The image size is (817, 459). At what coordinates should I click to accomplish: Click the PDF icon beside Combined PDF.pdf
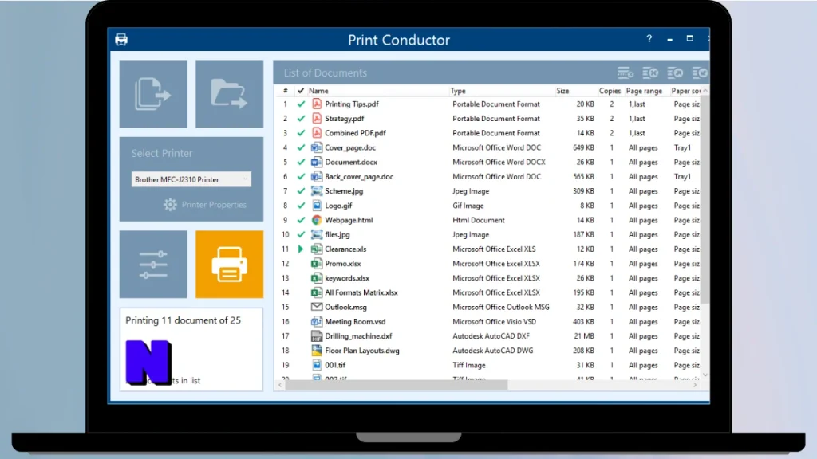pos(316,133)
